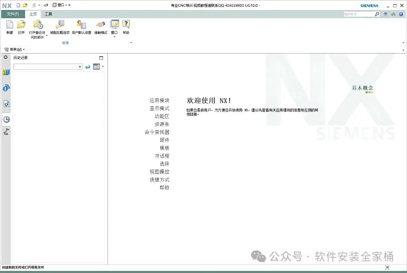407x273 pixels.
Task: Click the picture view icon in history panel
Action: tap(96, 67)
